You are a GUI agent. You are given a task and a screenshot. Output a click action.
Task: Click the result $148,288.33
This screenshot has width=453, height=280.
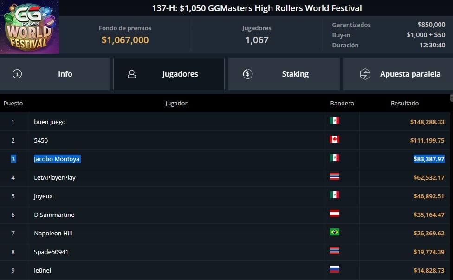[x=427, y=122]
